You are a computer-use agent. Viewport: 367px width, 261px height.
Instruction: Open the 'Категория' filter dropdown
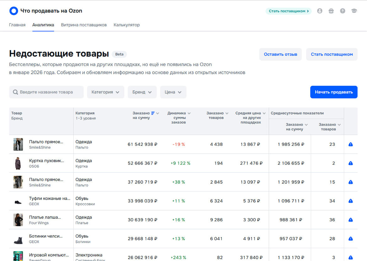click(105, 92)
